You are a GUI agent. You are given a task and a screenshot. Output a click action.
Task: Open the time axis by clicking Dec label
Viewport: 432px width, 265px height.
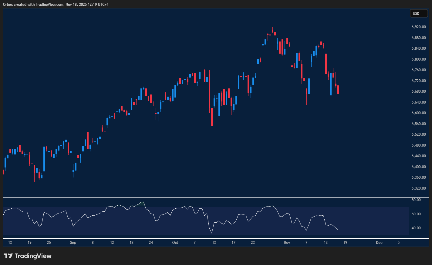[x=379, y=243]
